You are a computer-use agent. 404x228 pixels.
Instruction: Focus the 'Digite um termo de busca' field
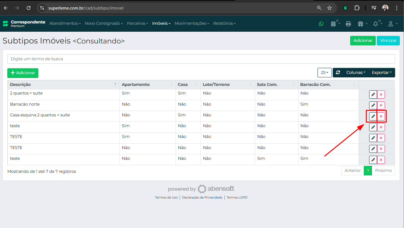pos(201,59)
